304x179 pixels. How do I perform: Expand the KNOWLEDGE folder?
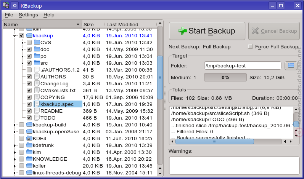pos(15,159)
